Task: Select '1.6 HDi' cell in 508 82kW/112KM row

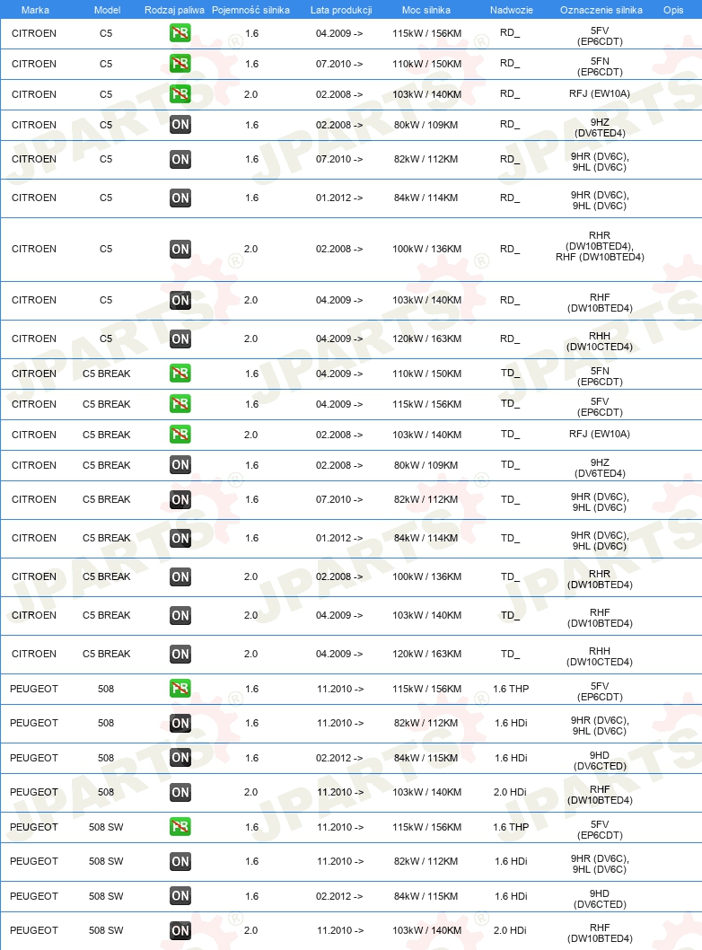Action: pyautogui.click(x=511, y=723)
